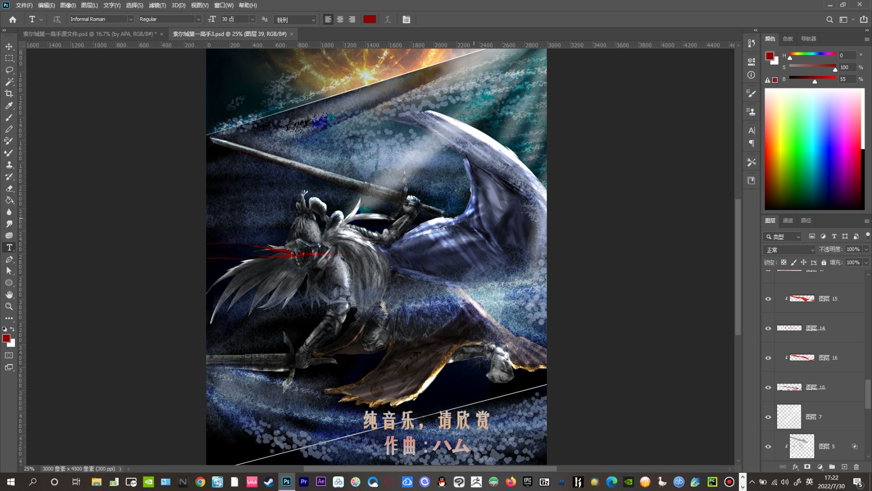Center align text
This screenshot has width=872, height=491.
pos(340,19)
